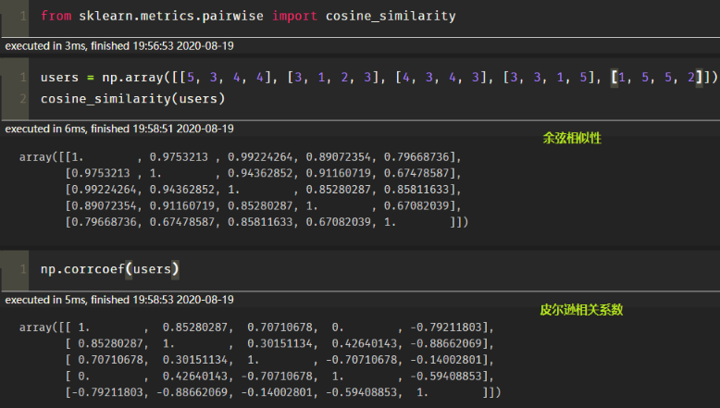Click 0.99224264 in first row of cosine output

260,157
